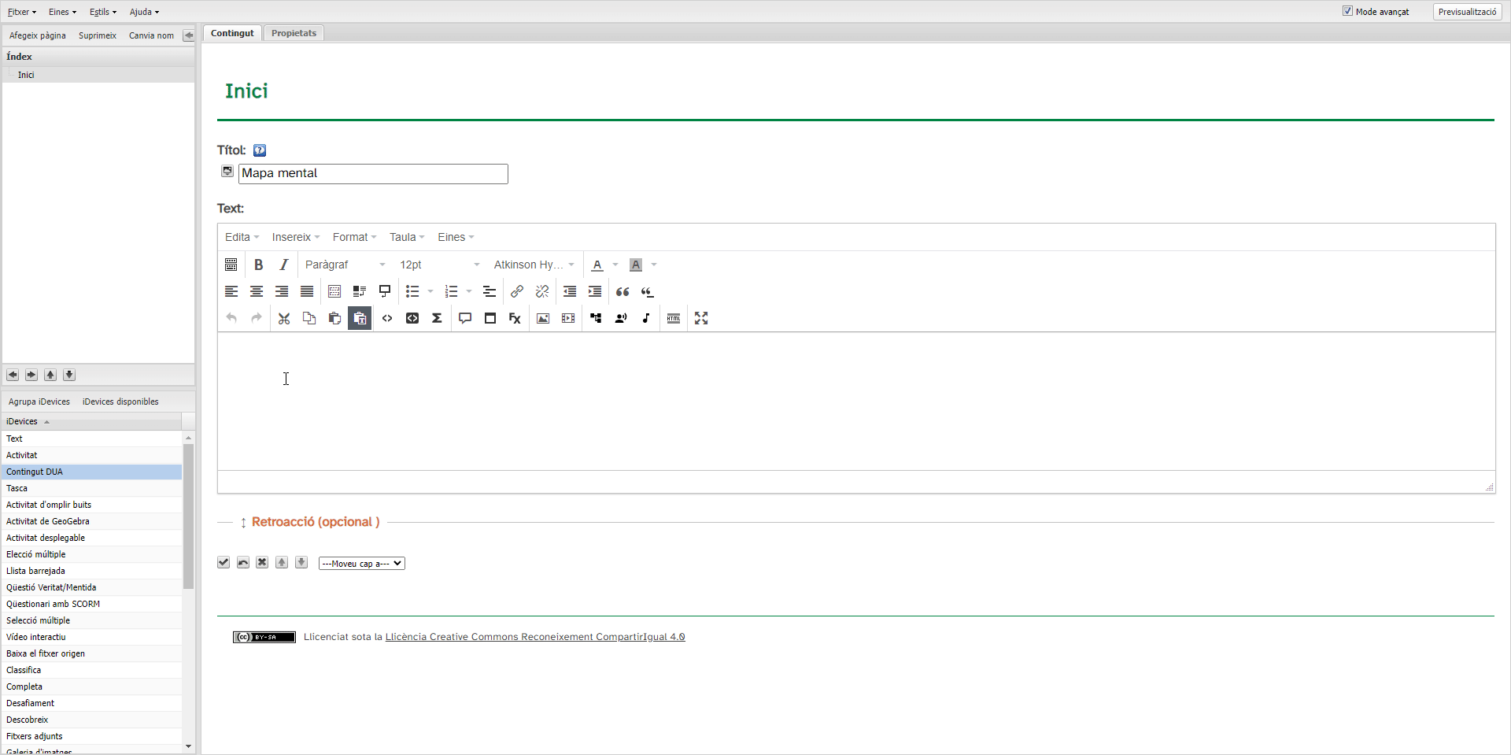This screenshot has height=755, width=1511.
Task: Open the 12pt font size dropdown
Action: [x=439, y=265]
